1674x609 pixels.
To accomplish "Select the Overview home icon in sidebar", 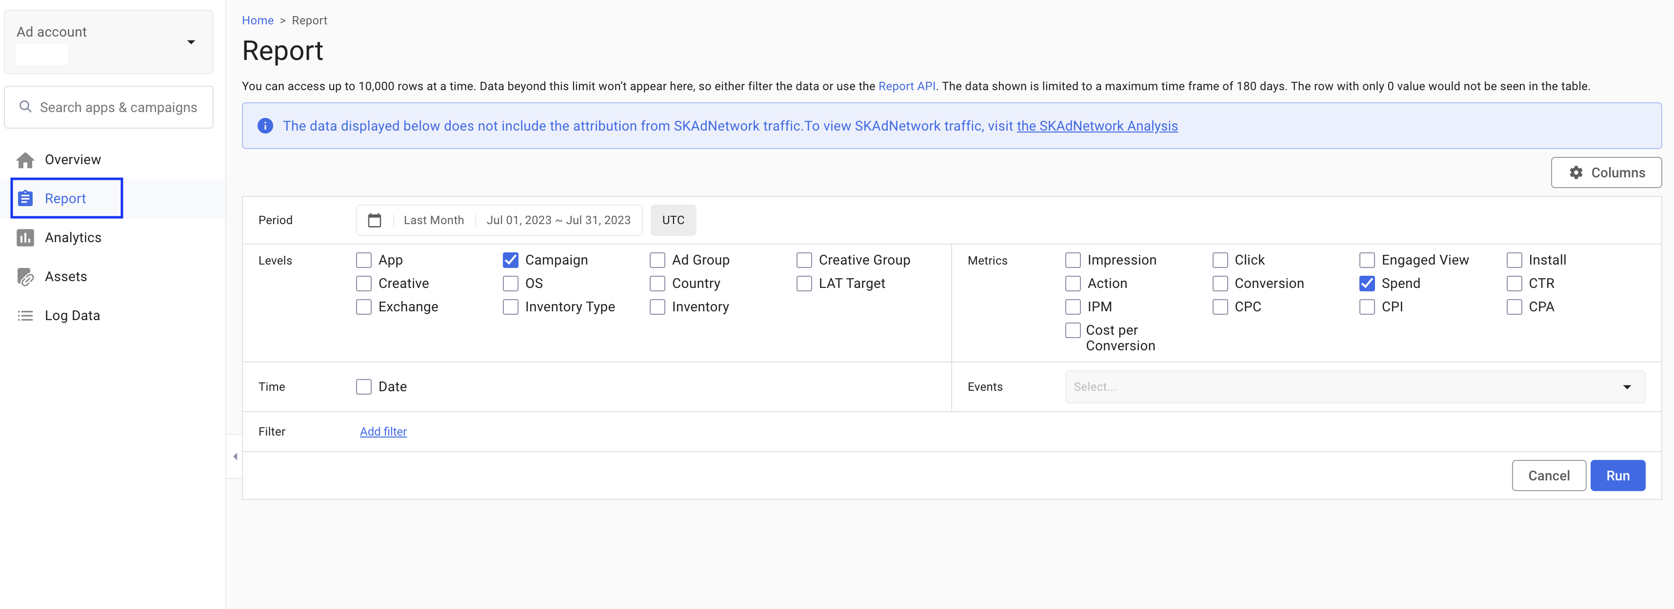I will click(25, 159).
